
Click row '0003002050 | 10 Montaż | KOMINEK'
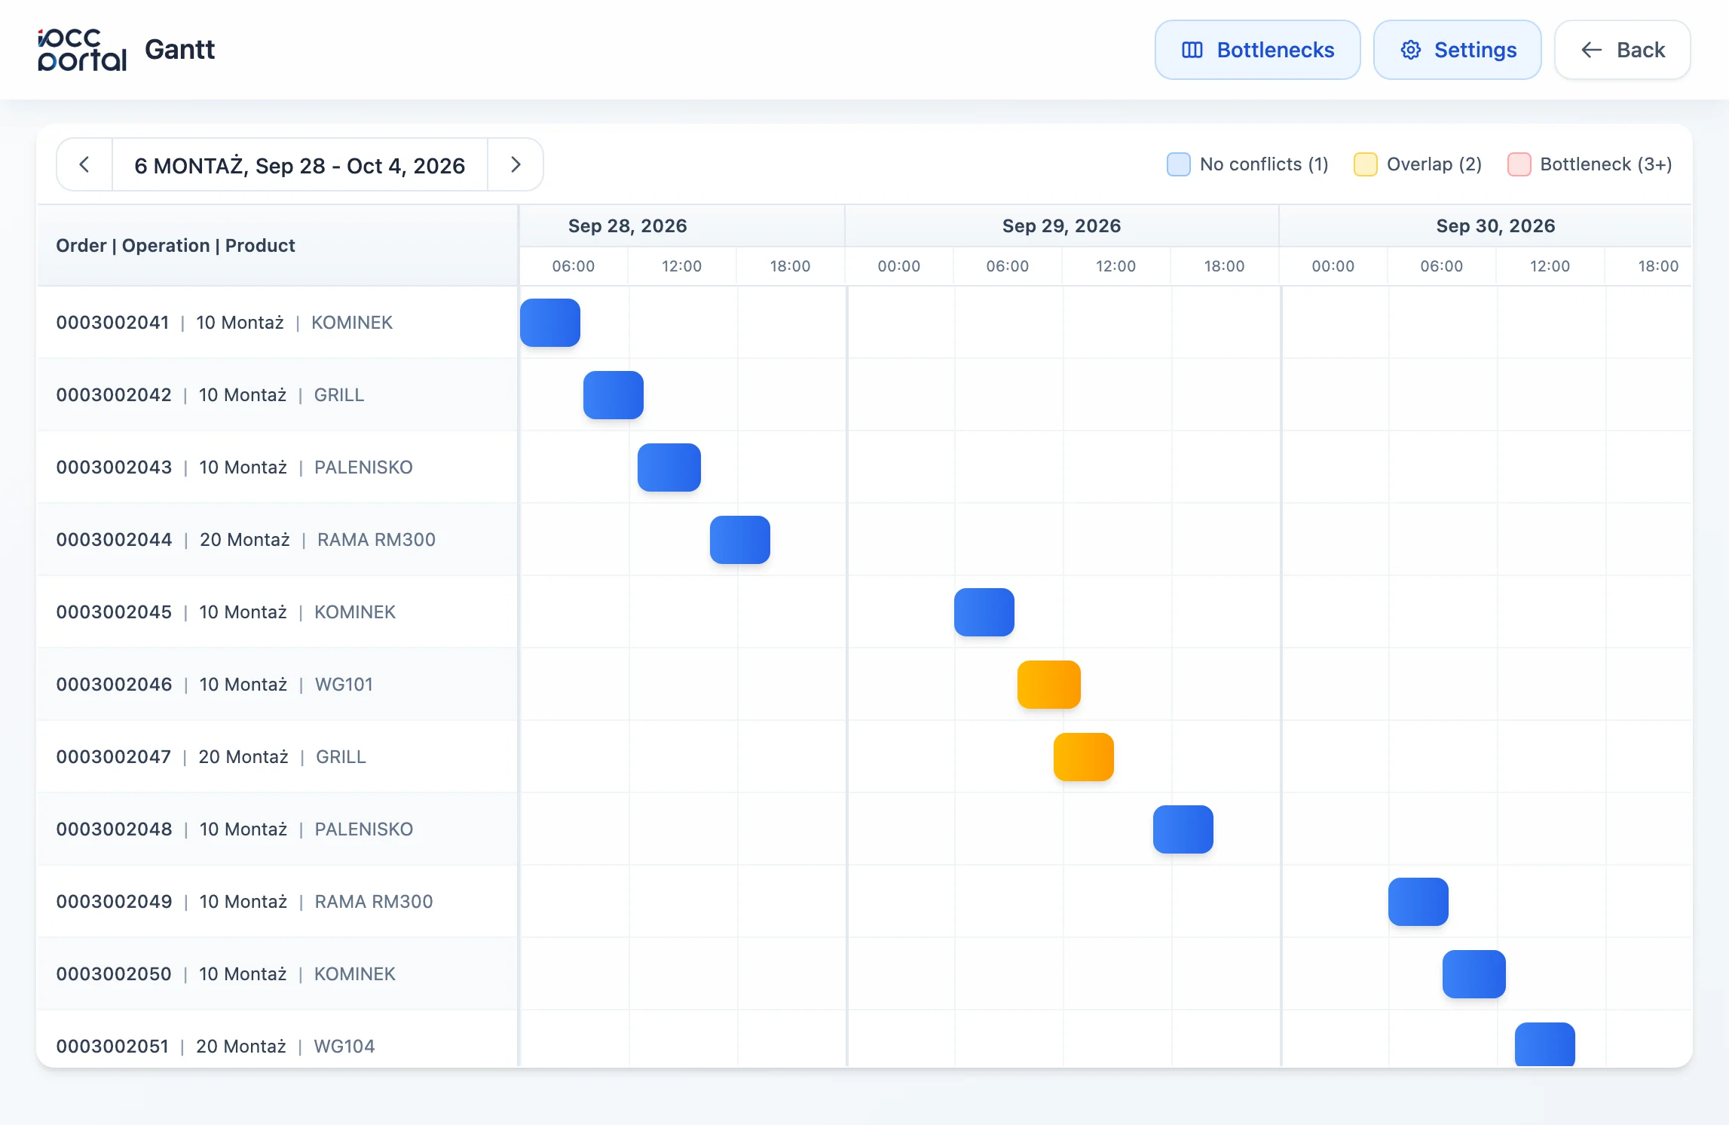tap(277, 974)
